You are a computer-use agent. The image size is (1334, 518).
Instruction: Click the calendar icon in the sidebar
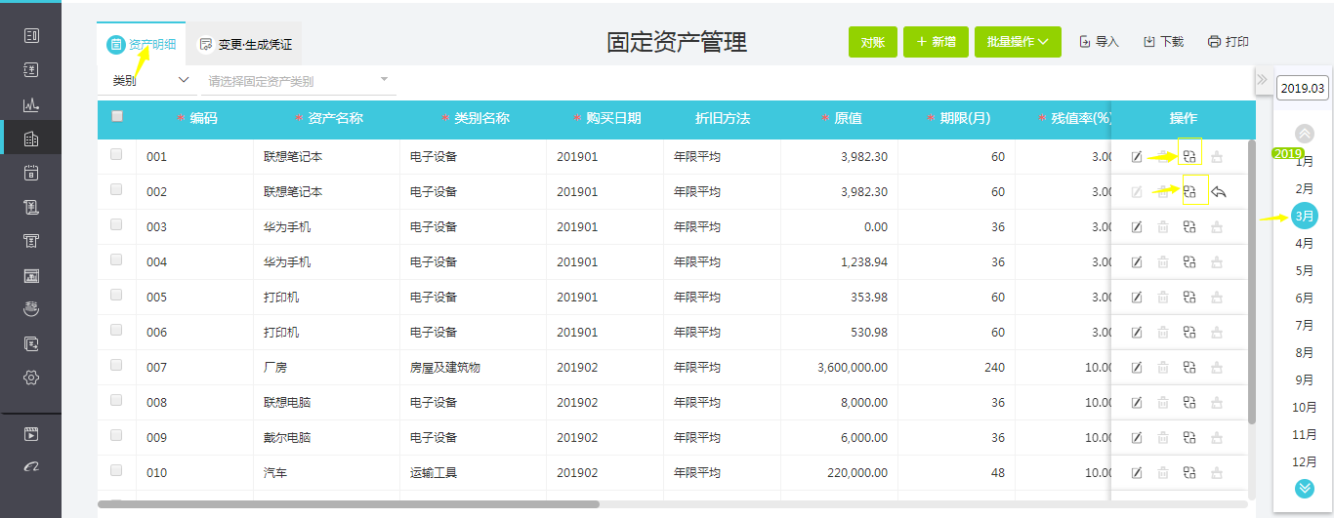pos(31,173)
